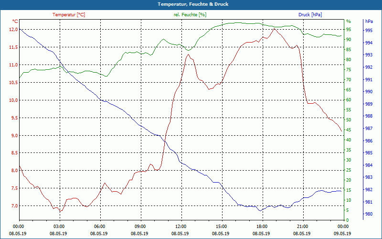Click the 8,5 temperature axis value
This screenshot has width=382, height=239.
point(14,153)
